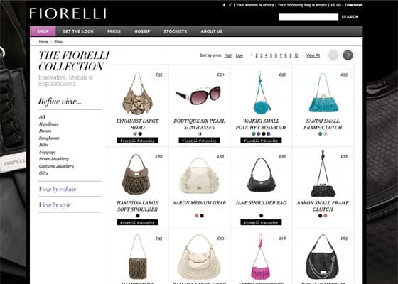Click the previous page circle button

coord(333,55)
